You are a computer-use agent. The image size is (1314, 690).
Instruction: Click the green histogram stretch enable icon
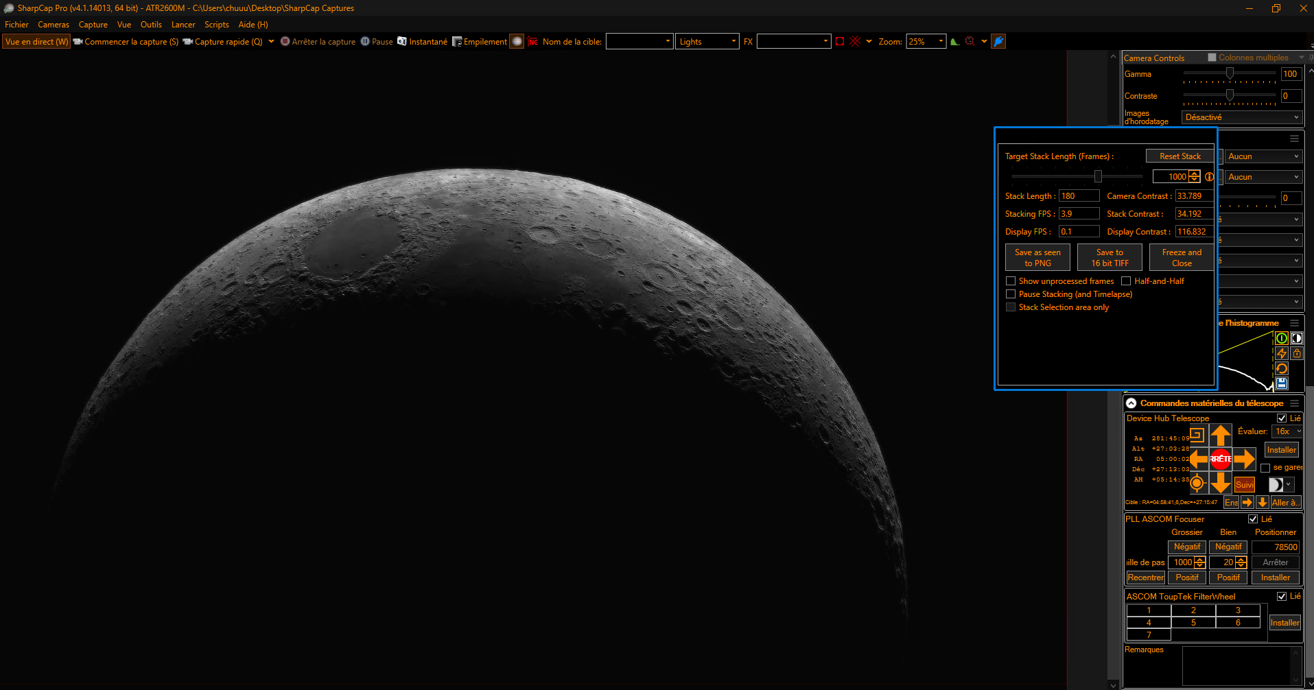point(1281,338)
